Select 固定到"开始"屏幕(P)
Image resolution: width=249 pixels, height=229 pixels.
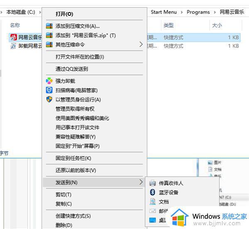pos(78,146)
